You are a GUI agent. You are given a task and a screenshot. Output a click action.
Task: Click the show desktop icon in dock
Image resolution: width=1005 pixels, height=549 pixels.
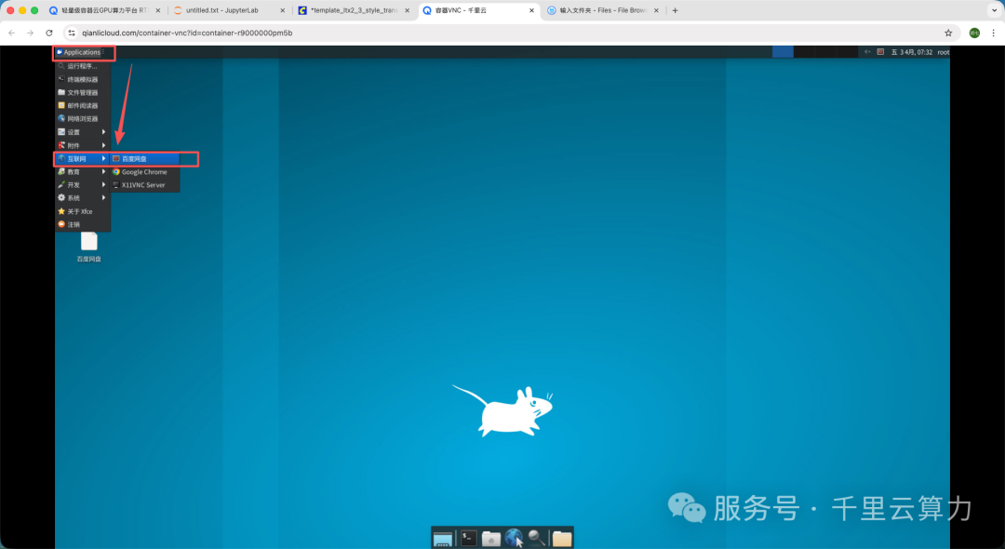(442, 540)
